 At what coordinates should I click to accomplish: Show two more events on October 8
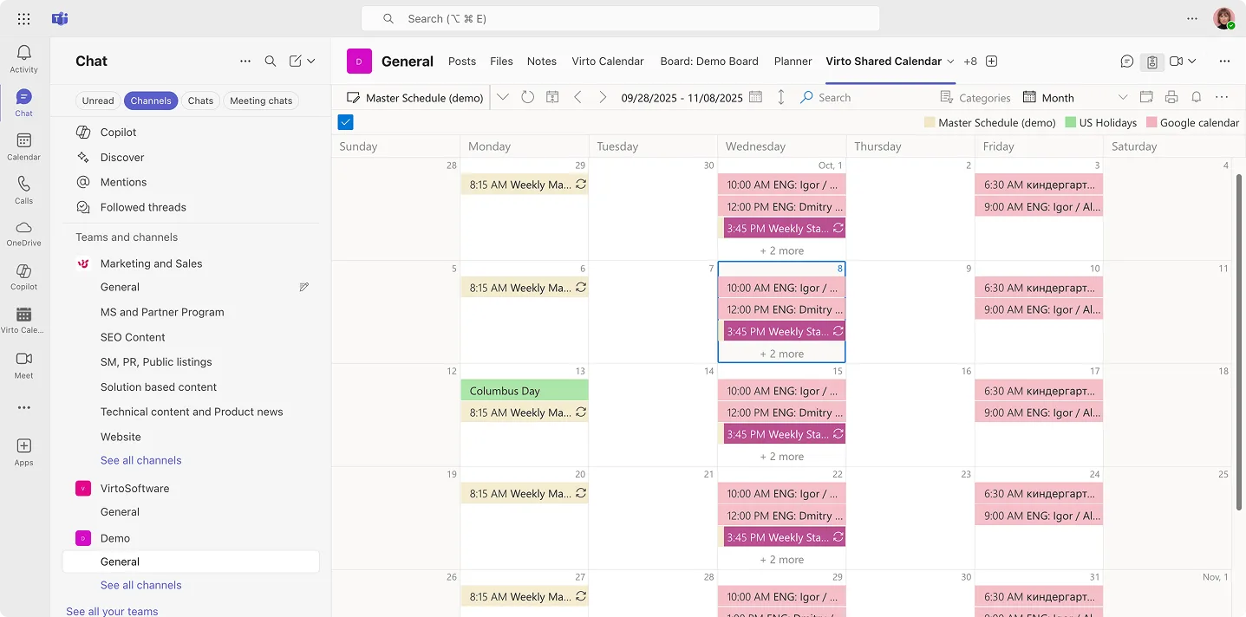781,354
